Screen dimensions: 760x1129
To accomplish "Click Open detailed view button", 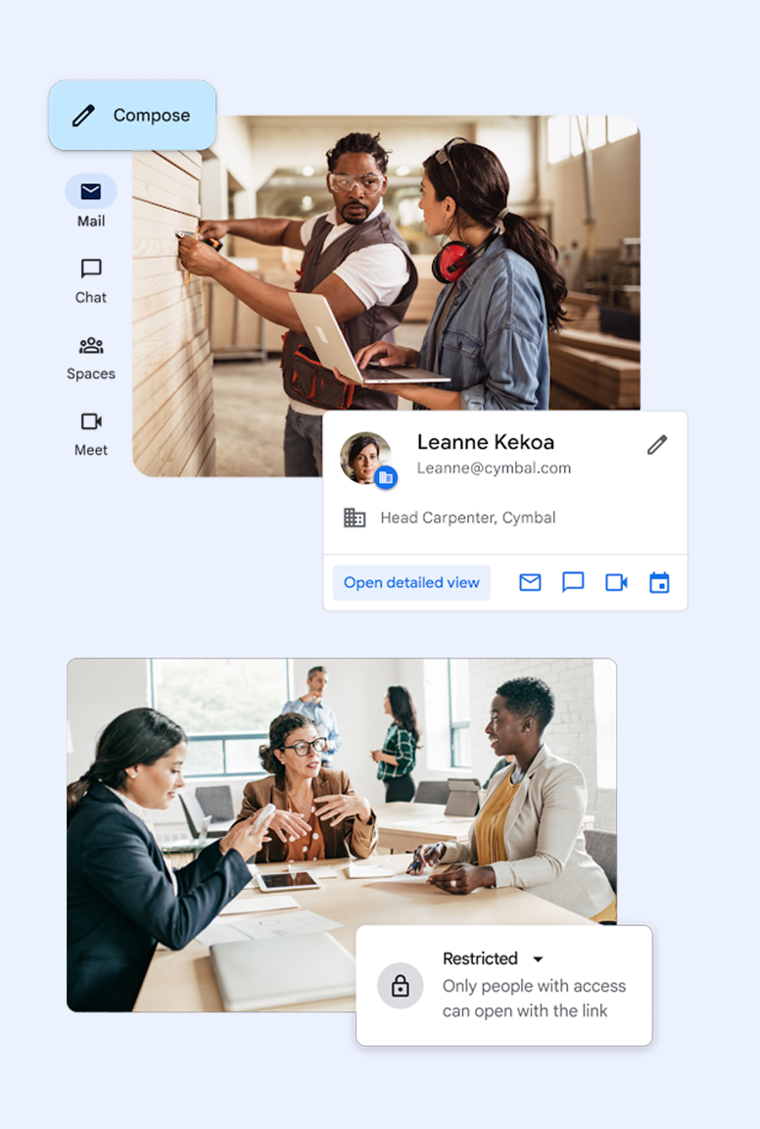I will point(411,582).
